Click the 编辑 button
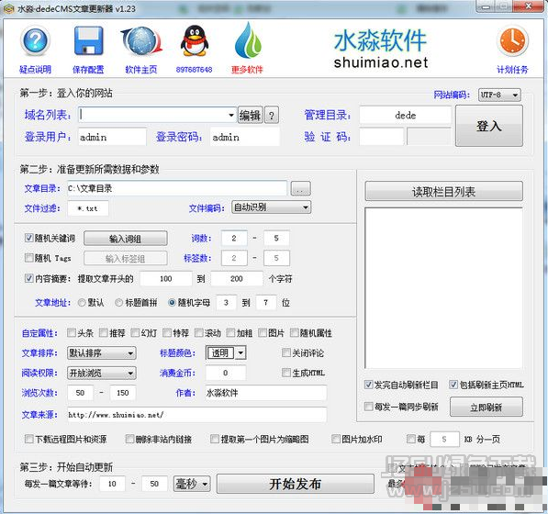The width and height of the screenshot is (548, 514). (250, 115)
